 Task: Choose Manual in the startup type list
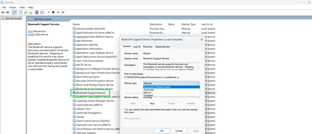coord(171,92)
